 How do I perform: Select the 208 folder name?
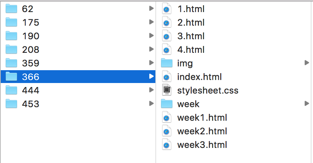click(x=31, y=49)
